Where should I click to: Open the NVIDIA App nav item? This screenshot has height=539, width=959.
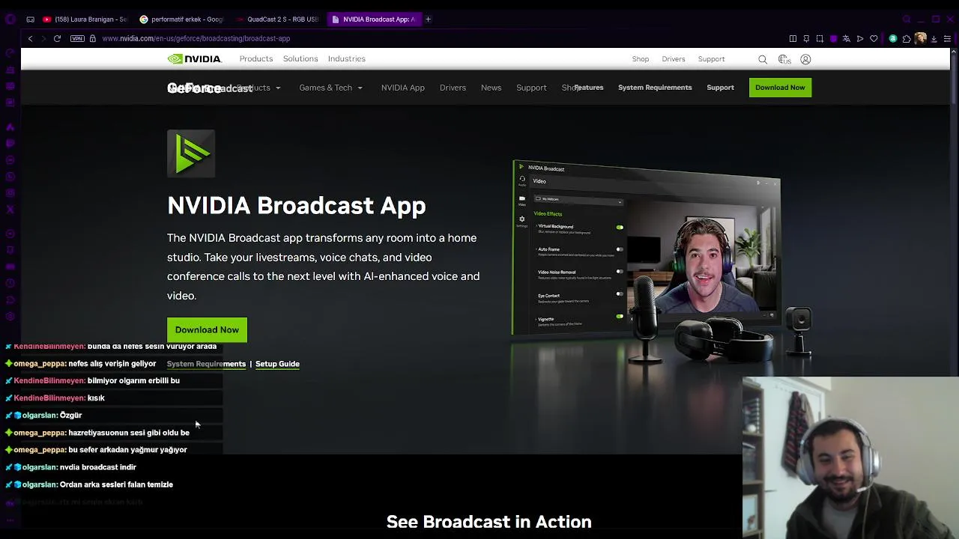(403, 88)
